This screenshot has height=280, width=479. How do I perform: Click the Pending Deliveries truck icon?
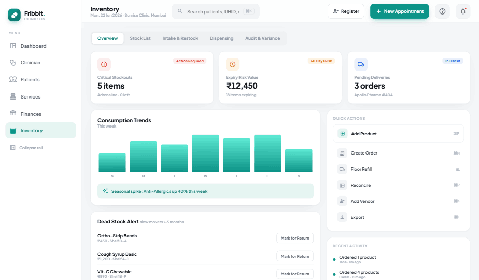pos(361,64)
